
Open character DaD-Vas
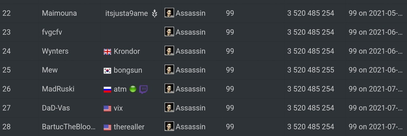(56, 108)
